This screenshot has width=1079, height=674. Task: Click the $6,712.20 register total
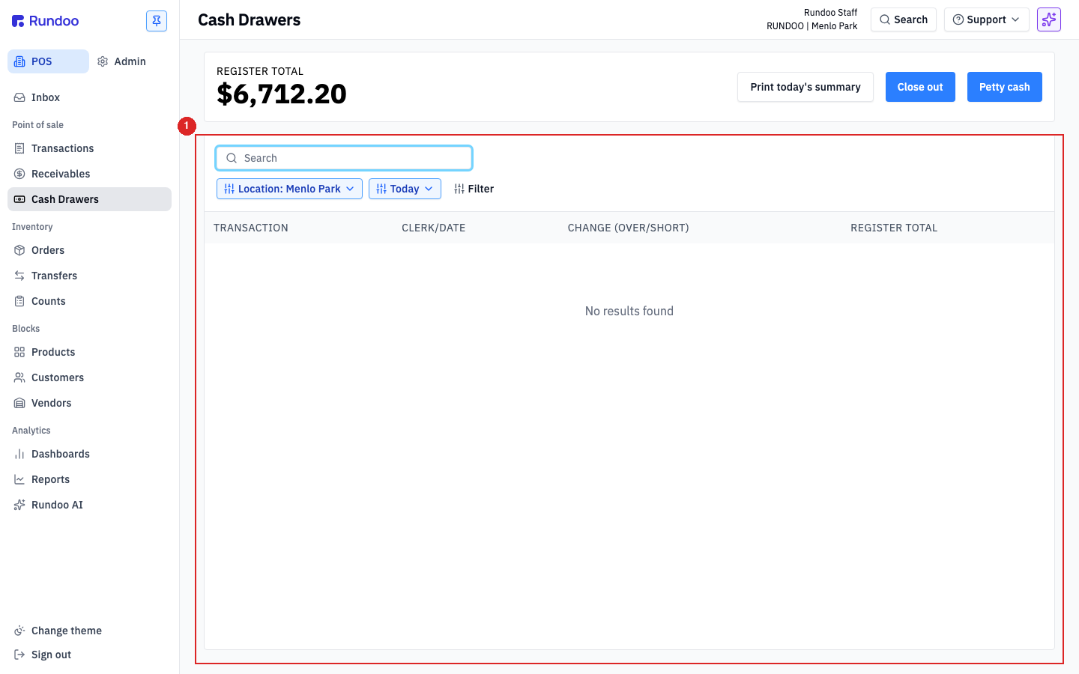tap(282, 94)
